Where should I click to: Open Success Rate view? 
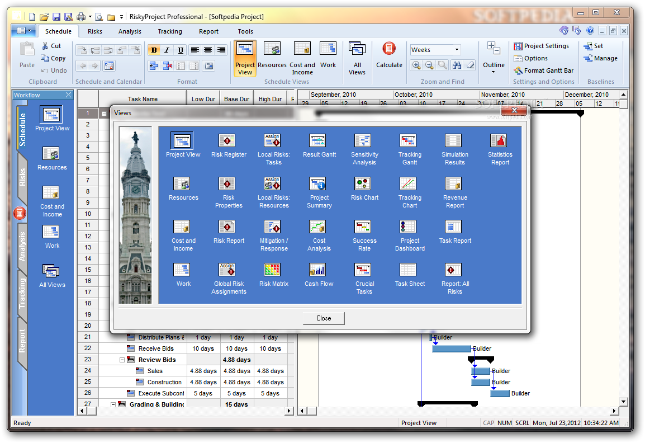pyautogui.click(x=364, y=236)
